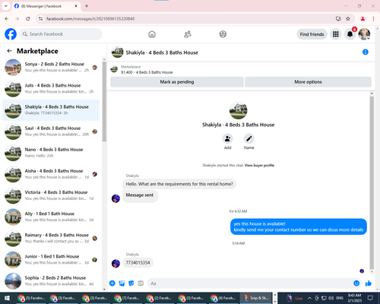Open Chrome three-dot menu
This screenshot has height=304, width=380.
point(373,18)
